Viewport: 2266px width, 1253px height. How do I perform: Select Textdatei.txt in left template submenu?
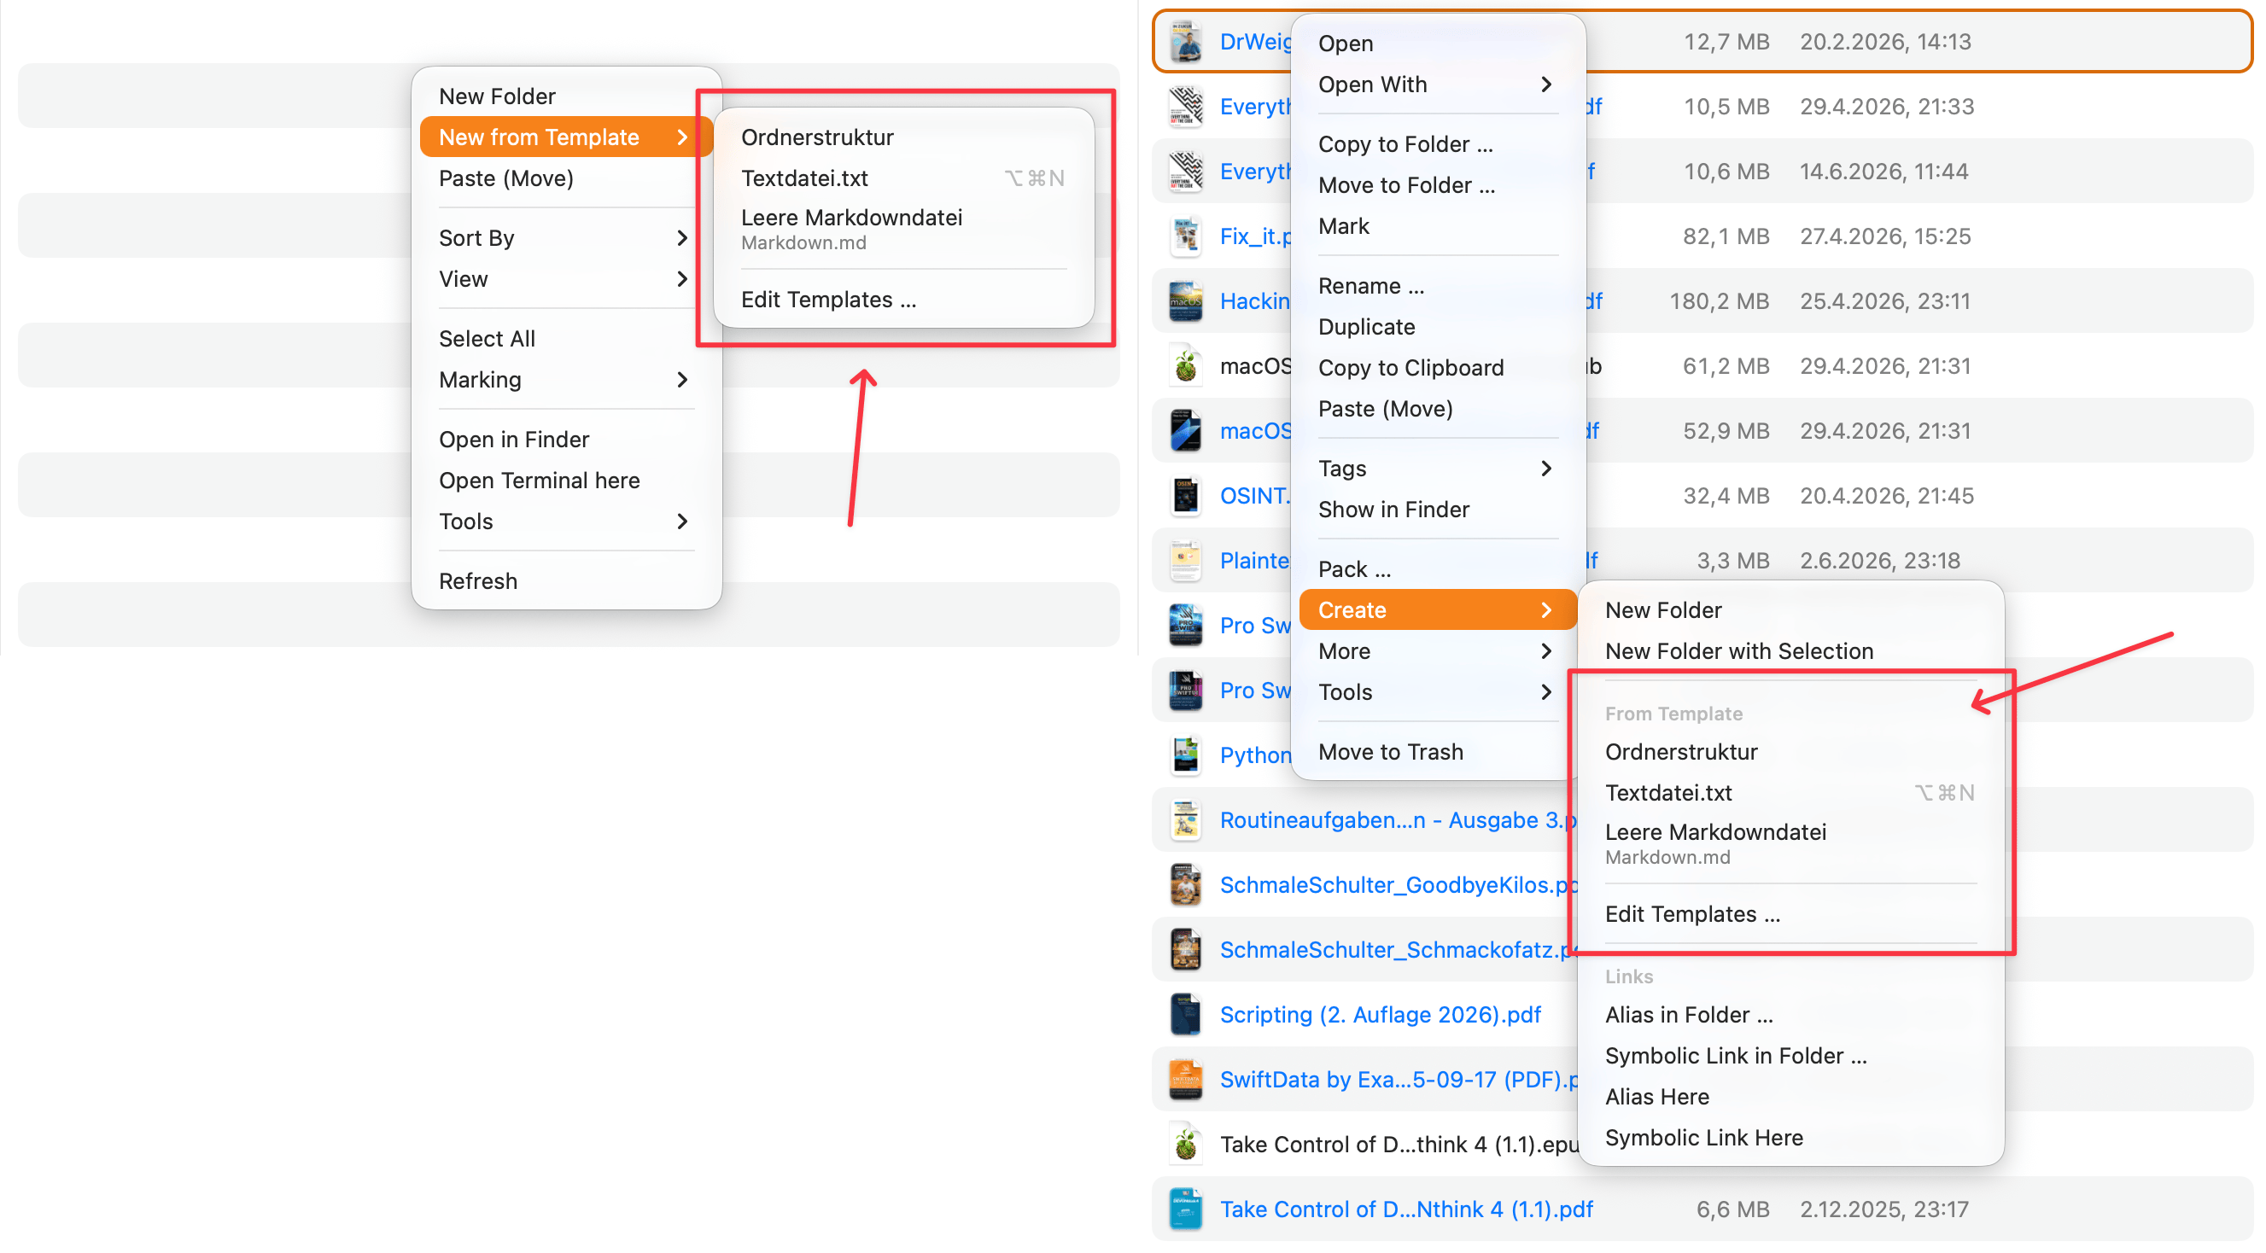click(903, 178)
